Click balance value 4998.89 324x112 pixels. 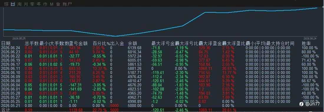135,101
